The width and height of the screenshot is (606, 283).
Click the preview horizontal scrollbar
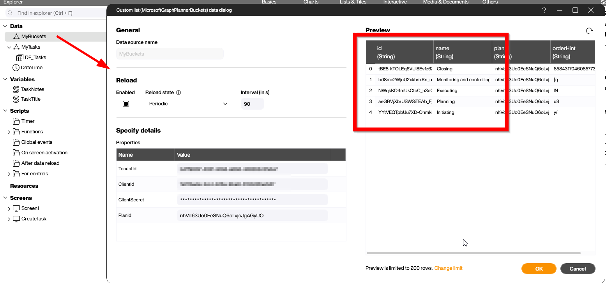pos(473,253)
